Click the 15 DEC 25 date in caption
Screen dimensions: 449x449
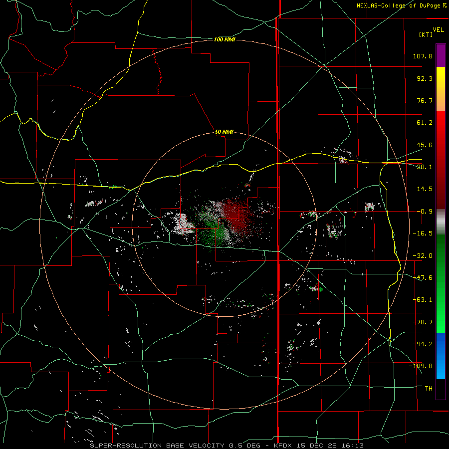coord(317,446)
